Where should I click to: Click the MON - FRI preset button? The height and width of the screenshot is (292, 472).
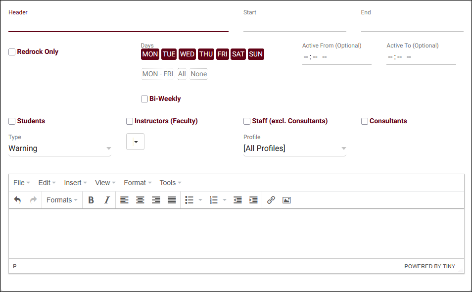point(157,74)
